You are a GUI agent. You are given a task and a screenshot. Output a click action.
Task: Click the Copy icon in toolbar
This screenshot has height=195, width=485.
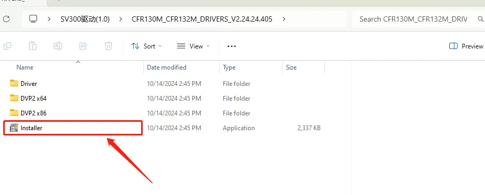[7, 46]
